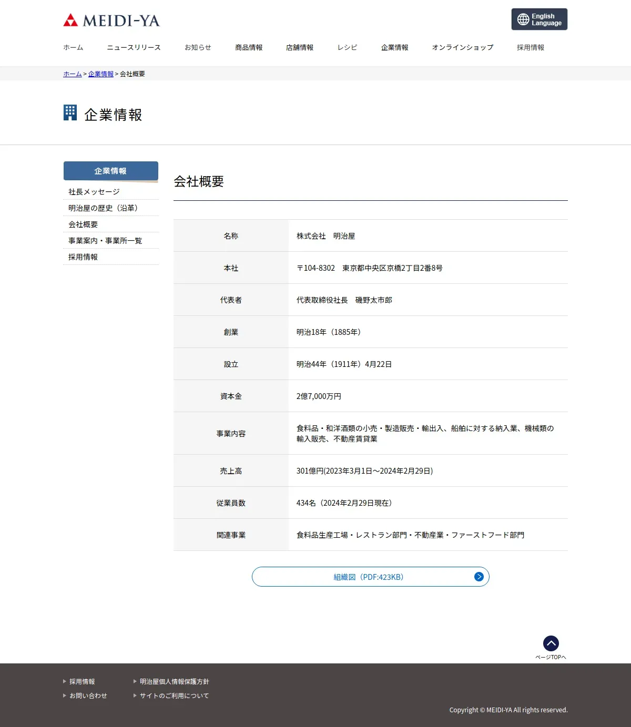Click 2億7,000万円 capital value
The width and height of the screenshot is (631, 727).
click(x=319, y=396)
